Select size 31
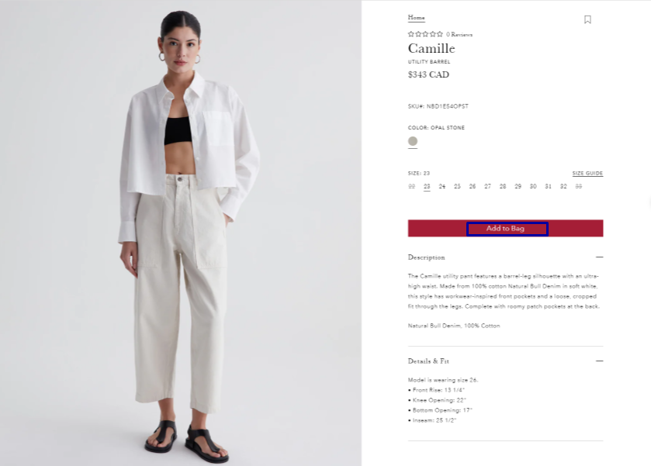 (548, 186)
